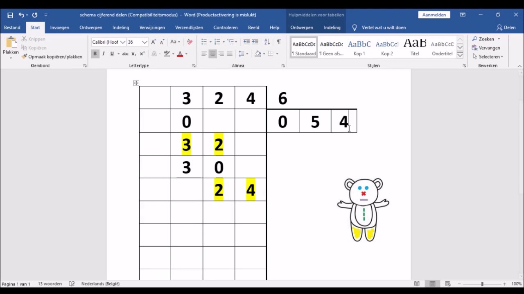Apply the text highlight color
This screenshot has height=294, width=524.
167,54
